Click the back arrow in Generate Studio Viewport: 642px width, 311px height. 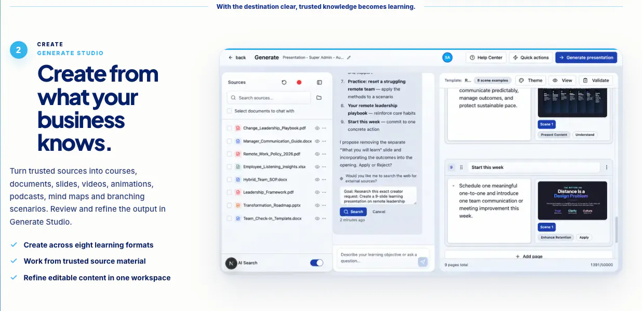click(231, 58)
